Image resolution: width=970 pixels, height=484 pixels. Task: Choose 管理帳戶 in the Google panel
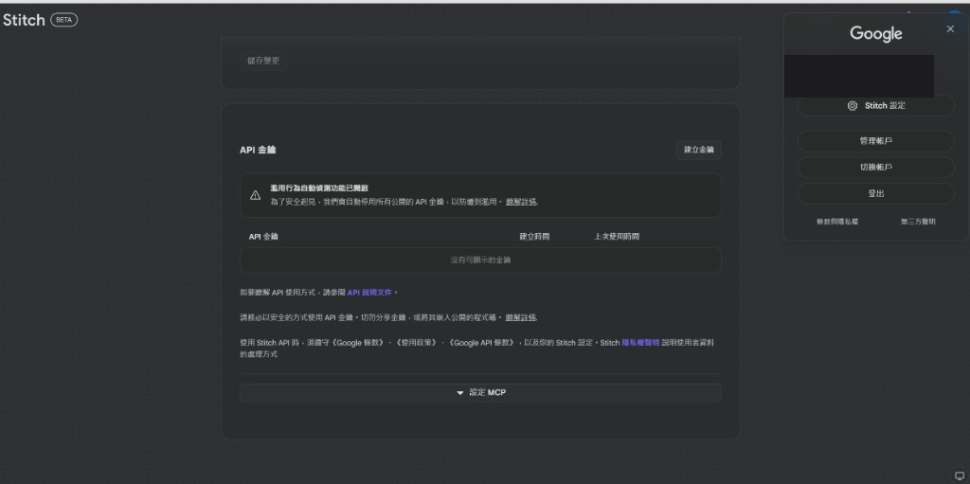(x=875, y=141)
